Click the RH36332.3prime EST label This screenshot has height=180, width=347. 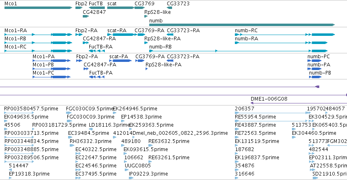tap(91, 141)
